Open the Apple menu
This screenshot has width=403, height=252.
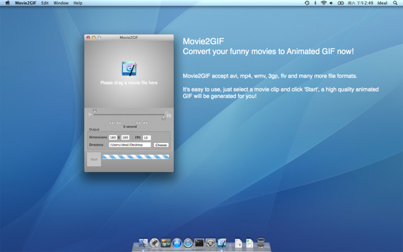[x=8, y=3]
